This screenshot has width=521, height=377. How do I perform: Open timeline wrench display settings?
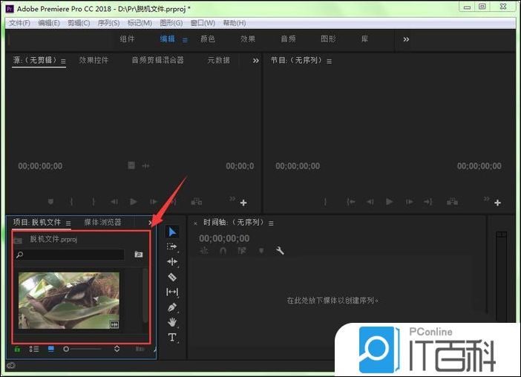[280, 251]
